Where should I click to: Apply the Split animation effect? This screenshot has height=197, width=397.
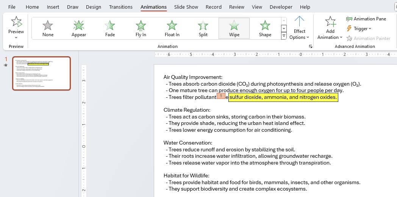[203, 29]
